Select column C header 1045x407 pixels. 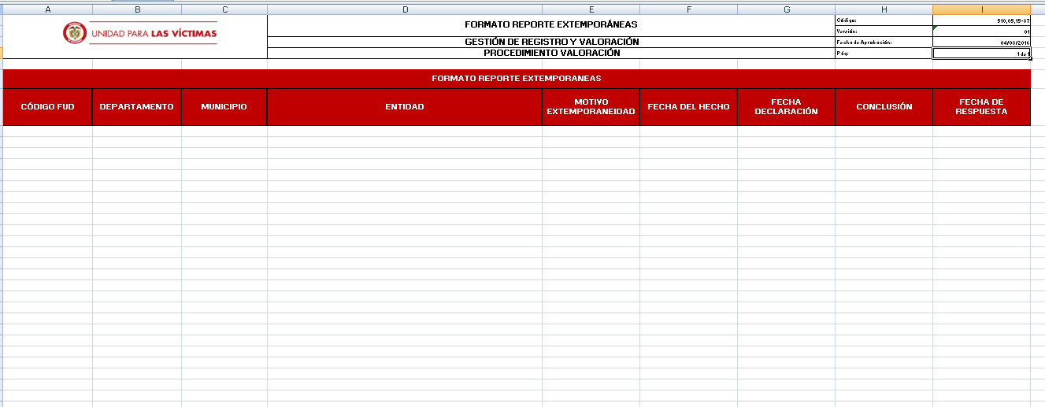pyautogui.click(x=224, y=9)
